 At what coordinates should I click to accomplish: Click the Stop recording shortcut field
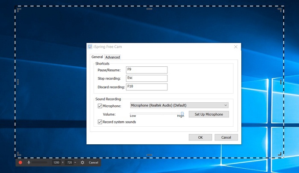[147, 78]
